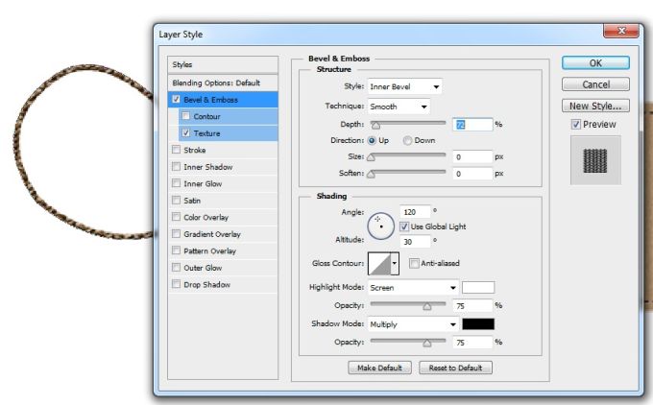Close the Layer Style dialog
The image size is (653, 405).
(620, 31)
